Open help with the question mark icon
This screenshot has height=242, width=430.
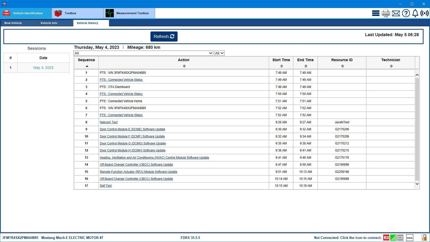click(x=406, y=13)
